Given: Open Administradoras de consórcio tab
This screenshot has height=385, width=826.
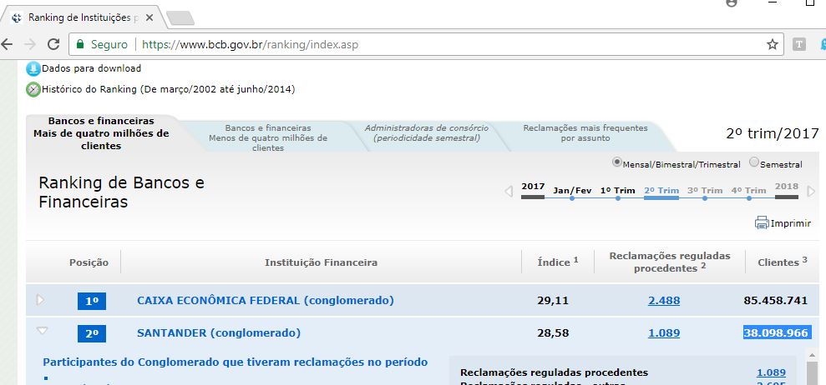Looking at the screenshot, I should (427, 133).
